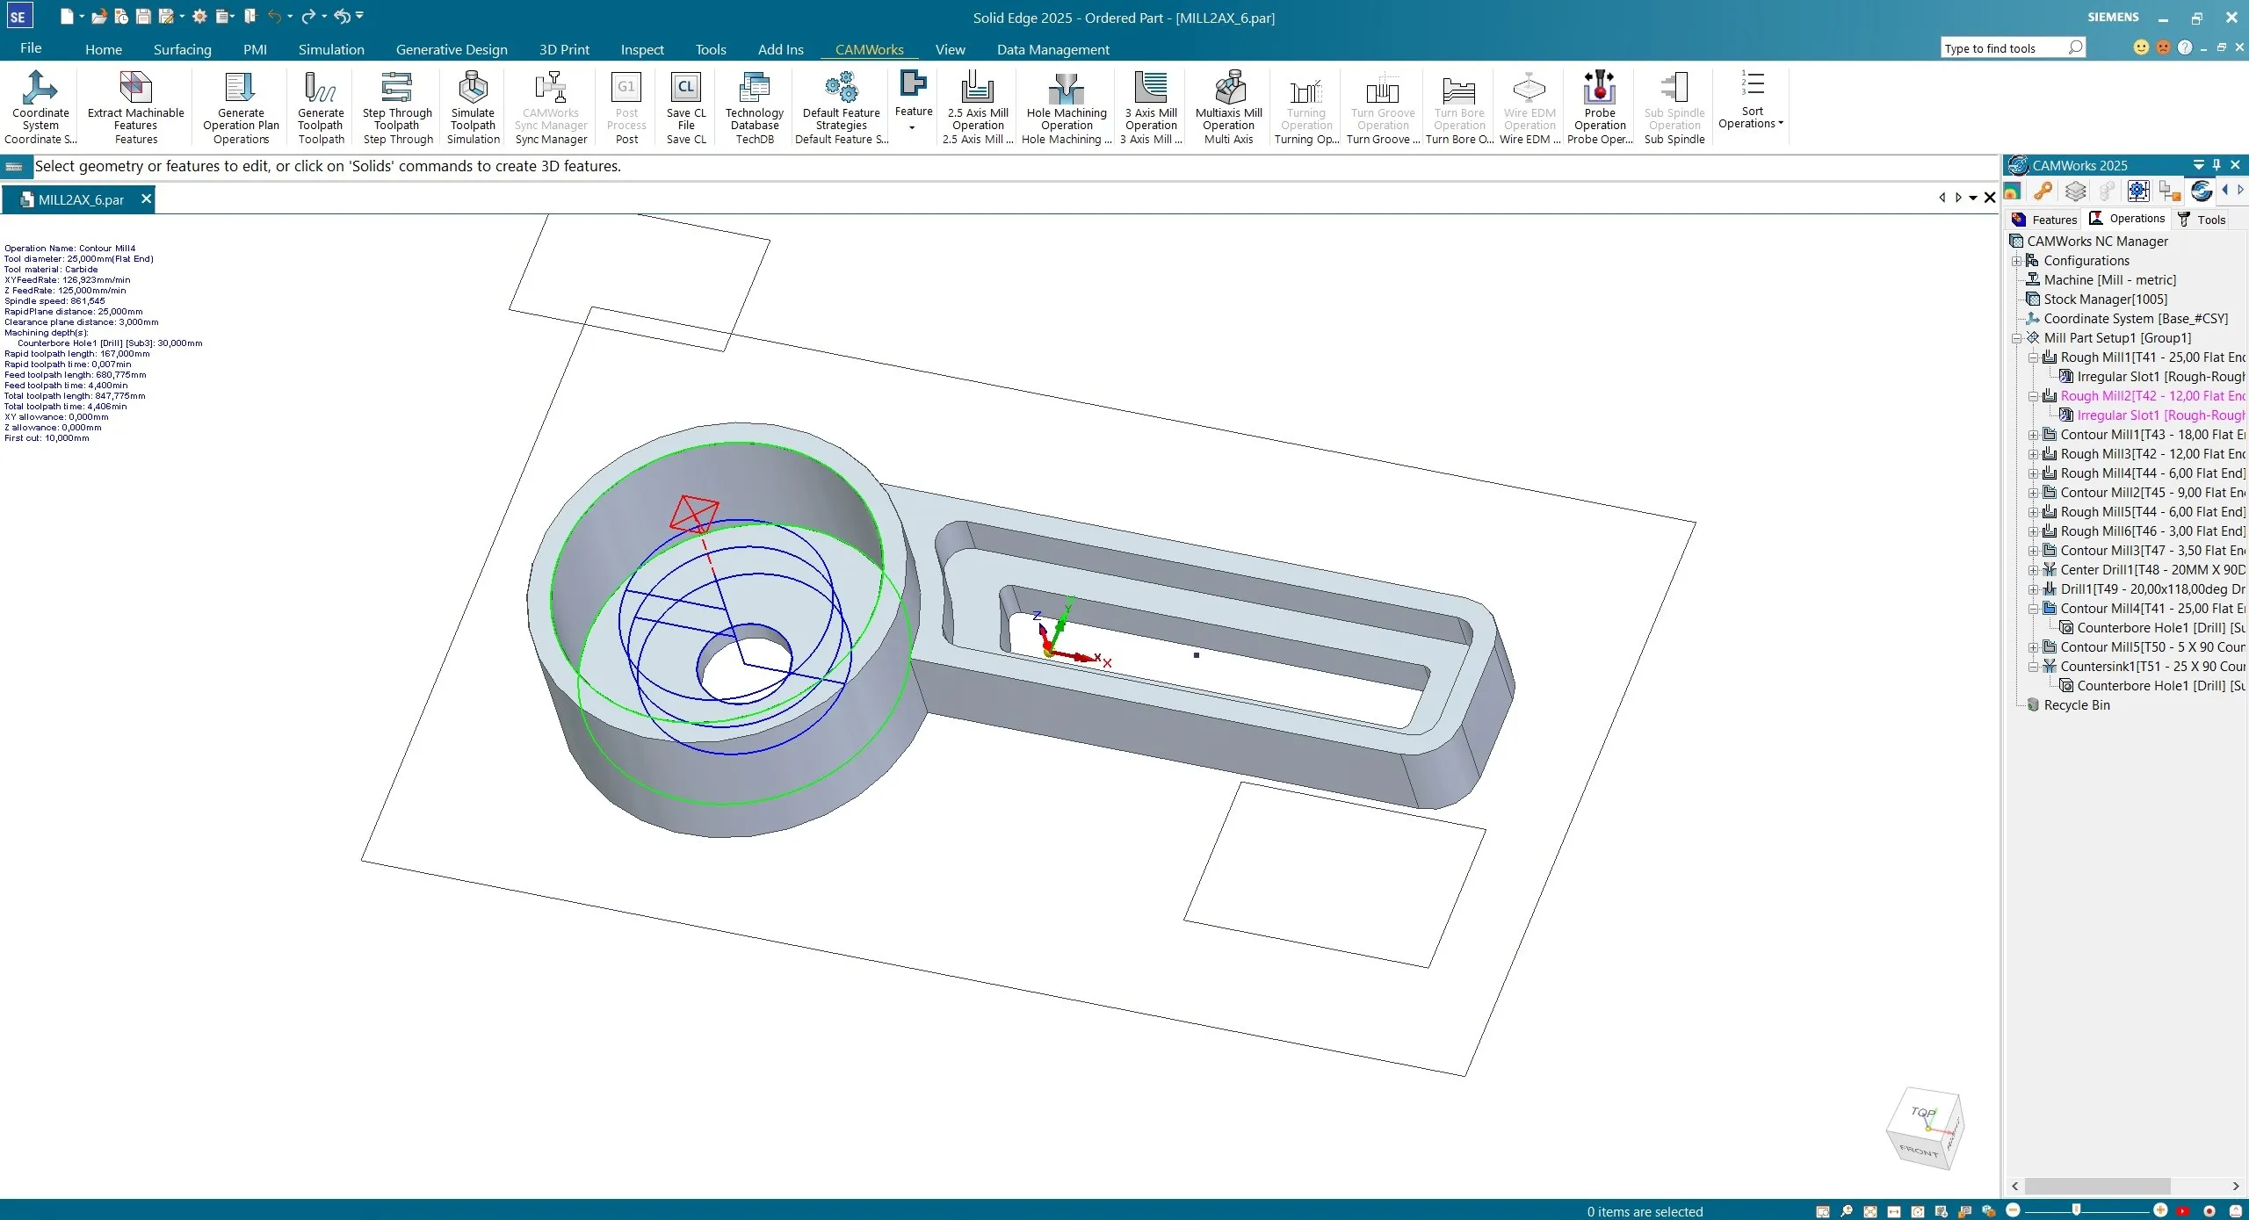2249x1220 pixels.
Task: Open the File menu
Action: point(31,48)
